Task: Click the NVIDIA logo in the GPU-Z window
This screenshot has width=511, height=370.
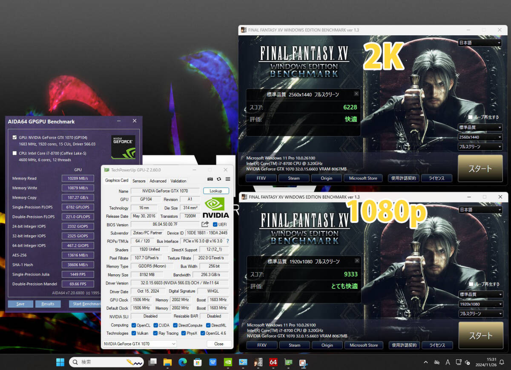Action: [x=216, y=208]
